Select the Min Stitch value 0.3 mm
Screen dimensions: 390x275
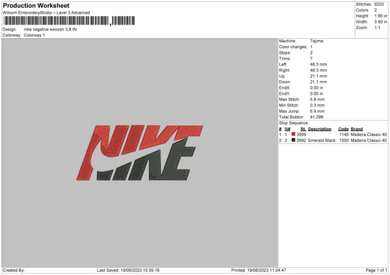317,105
